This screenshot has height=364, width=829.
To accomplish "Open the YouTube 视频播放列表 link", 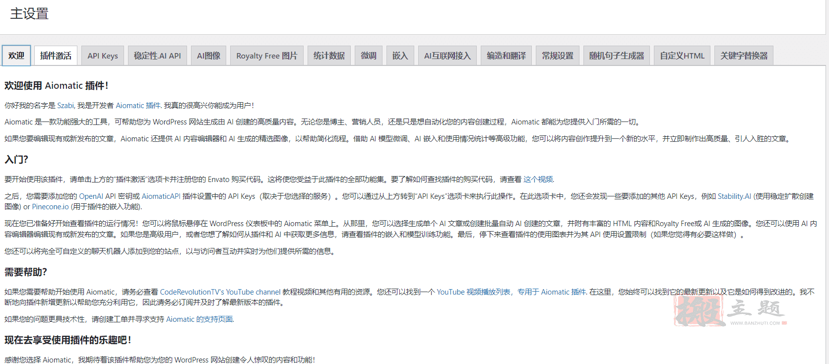I will click(x=511, y=292).
